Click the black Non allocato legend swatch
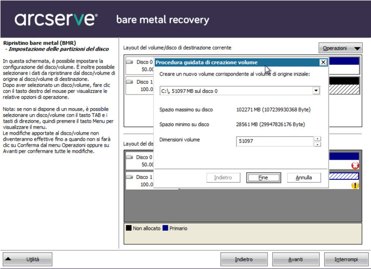The width and height of the screenshot is (371, 269). coord(129,228)
